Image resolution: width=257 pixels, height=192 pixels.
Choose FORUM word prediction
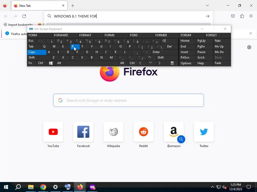click(192, 35)
